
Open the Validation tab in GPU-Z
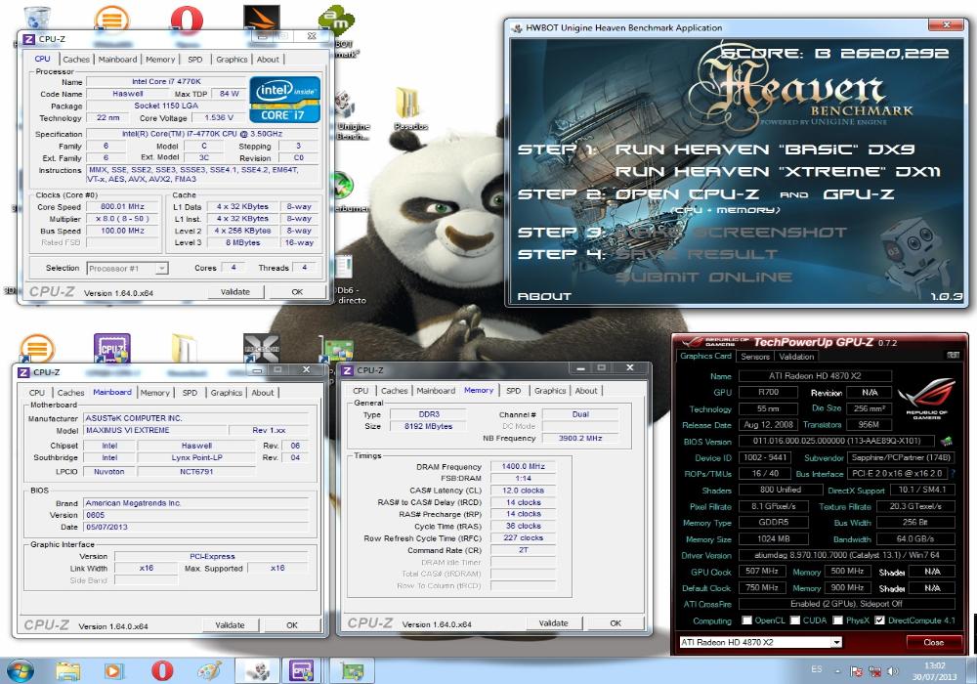(796, 357)
